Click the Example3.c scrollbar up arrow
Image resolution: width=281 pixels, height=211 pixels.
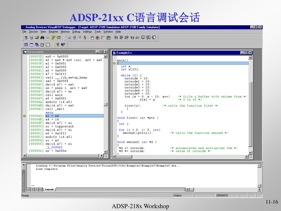250,57
